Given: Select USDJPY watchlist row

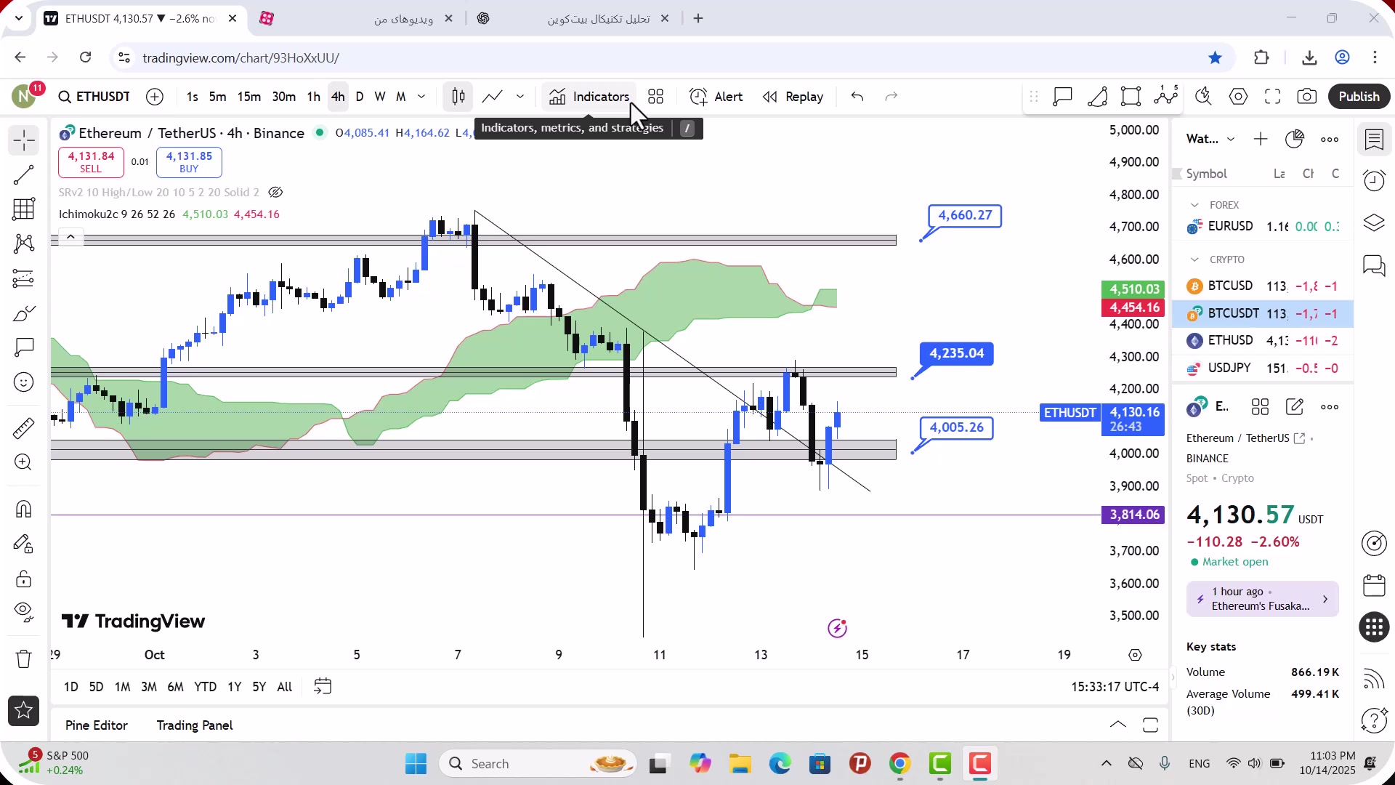Looking at the screenshot, I should click(1263, 368).
